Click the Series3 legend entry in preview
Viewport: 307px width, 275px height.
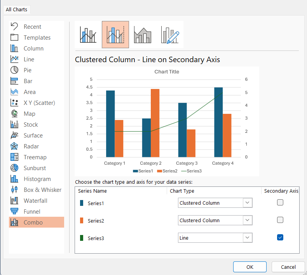[x=191, y=171]
